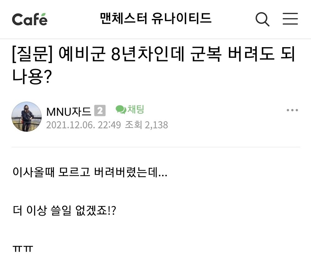Click the post time 22:49
The image size is (311, 269).
point(109,125)
